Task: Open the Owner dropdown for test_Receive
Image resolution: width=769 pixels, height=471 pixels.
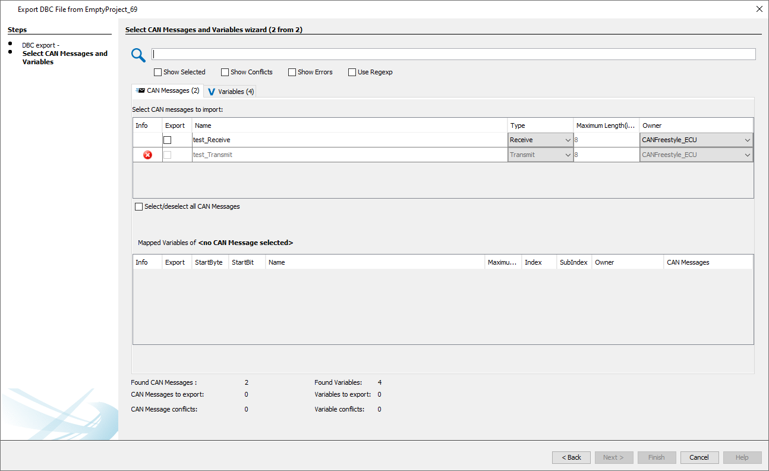Action: tap(747, 139)
